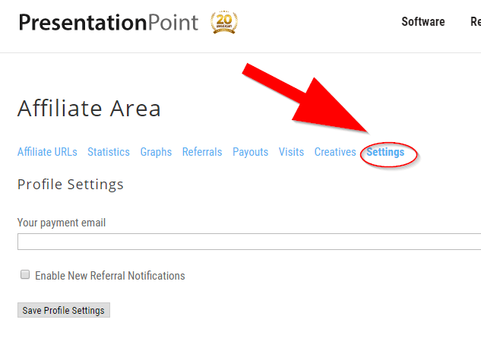View the Referrals tab
Image resolution: width=481 pixels, height=348 pixels.
[x=202, y=152]
